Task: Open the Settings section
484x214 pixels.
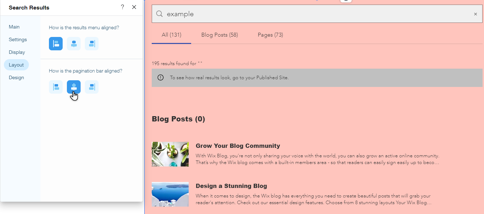Action: coord(18,39)
